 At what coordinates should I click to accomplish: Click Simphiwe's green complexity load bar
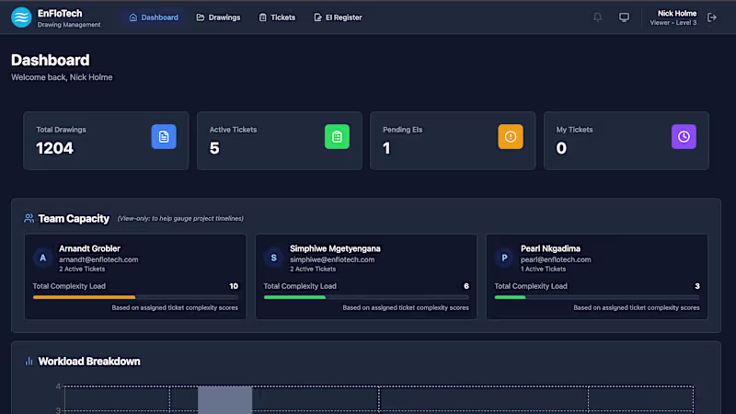pos(294,297)
